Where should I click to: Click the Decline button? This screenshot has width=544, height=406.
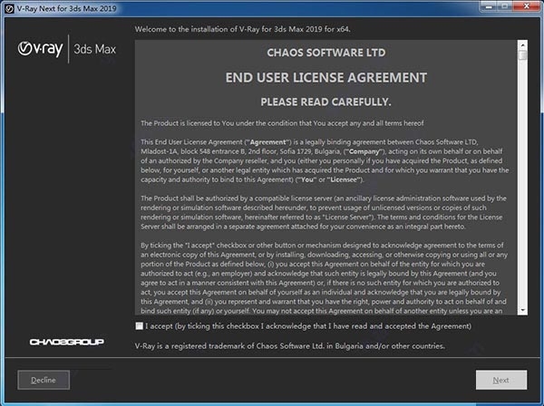pyautogui.click(x=44, y=380)
